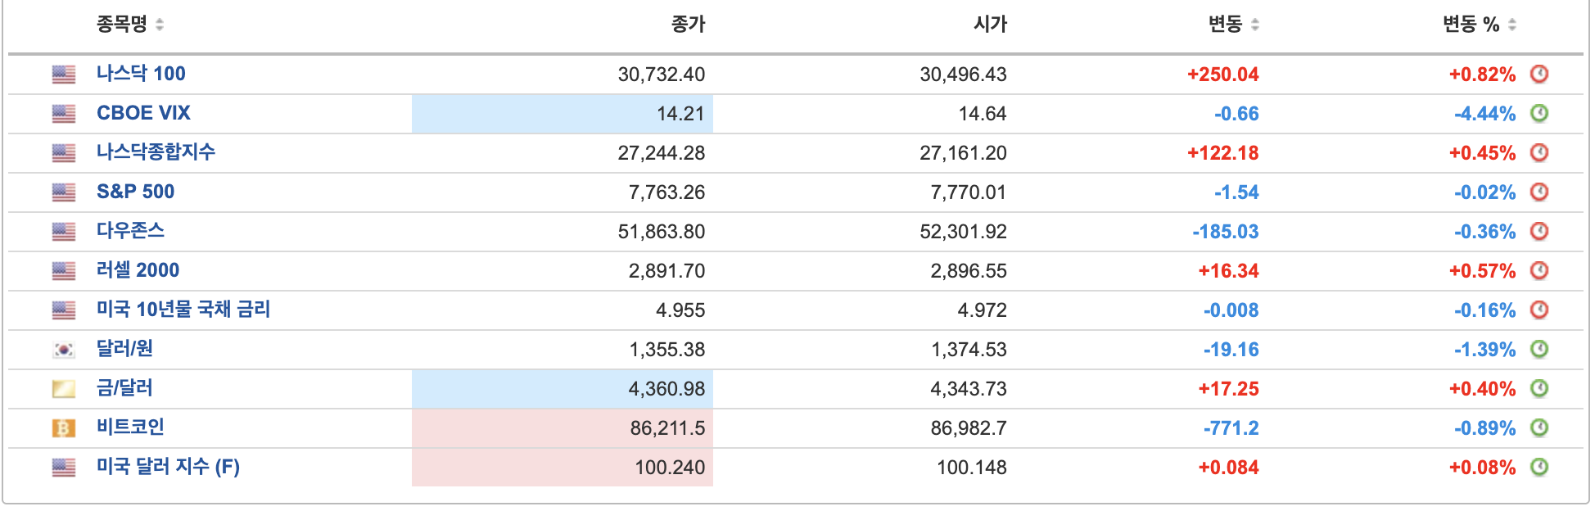Click the flag icon beside 미국 달러 지수 (F)

pos(64,468)
